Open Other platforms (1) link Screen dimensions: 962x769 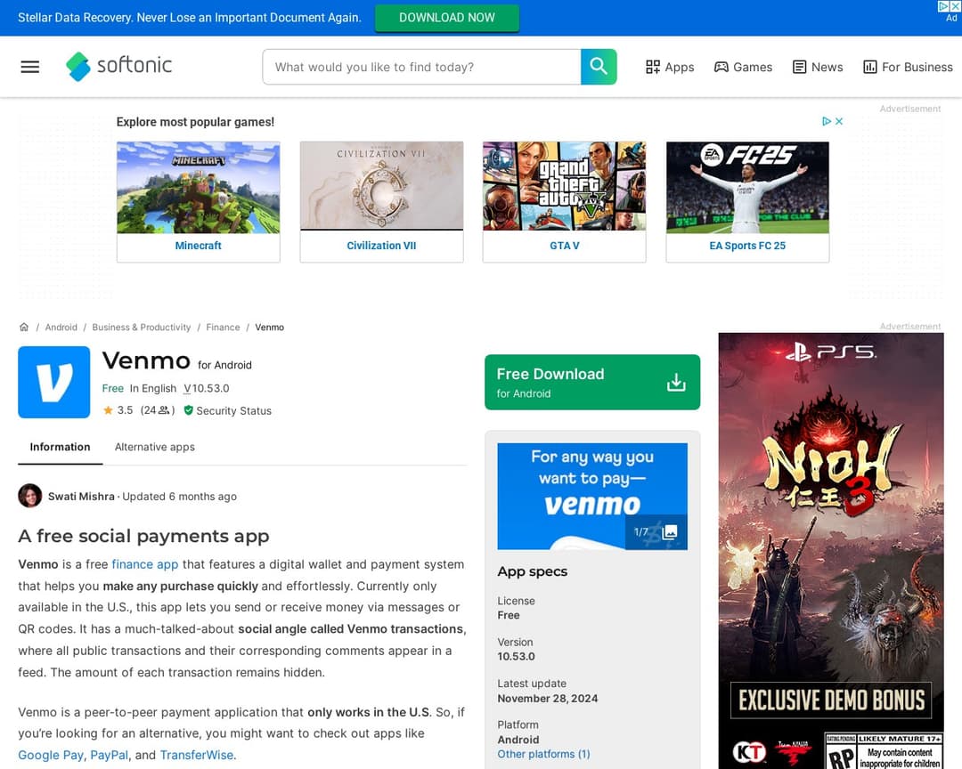click(543, 754)
